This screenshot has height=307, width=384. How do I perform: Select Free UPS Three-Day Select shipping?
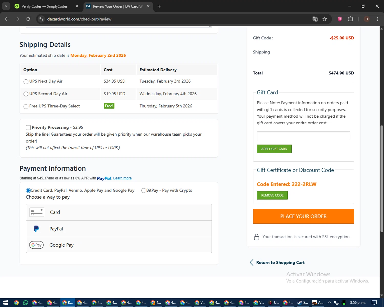26,106
